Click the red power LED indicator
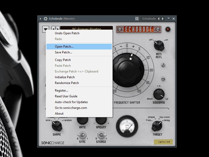Viewport: 209px width, 157px height. [168, 29]
